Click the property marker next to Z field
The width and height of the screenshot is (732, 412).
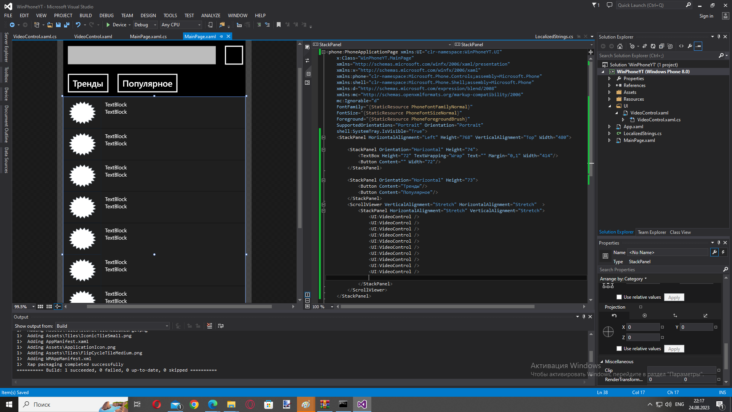tap(662, 338)
